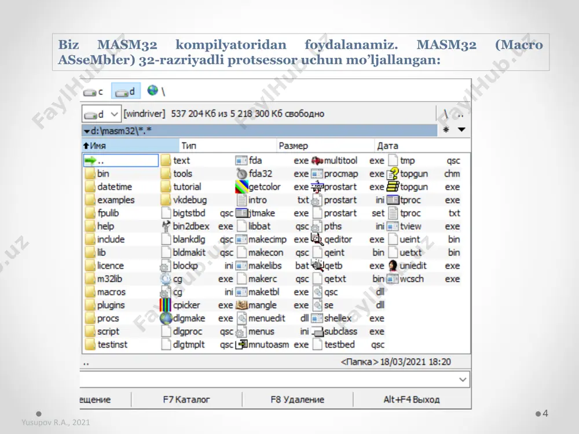Image resolution: width=579 pixels, height=434 pixels.
Task: Select file procmap exe
Action: click(x=348, y=174)
